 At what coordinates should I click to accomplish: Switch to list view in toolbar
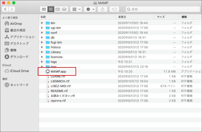click(51, 9)
